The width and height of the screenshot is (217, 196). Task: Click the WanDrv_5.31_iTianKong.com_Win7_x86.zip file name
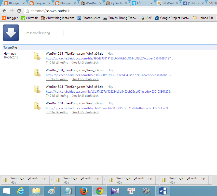tap(75, 70)
